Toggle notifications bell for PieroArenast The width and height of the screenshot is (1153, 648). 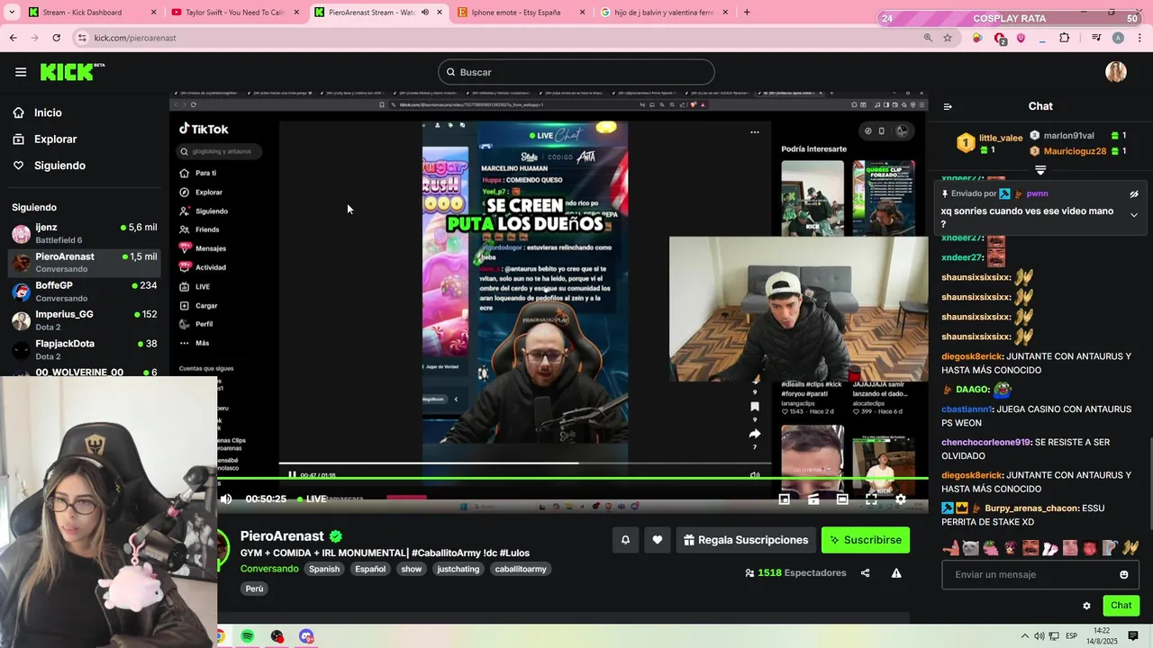pos(625,540)
